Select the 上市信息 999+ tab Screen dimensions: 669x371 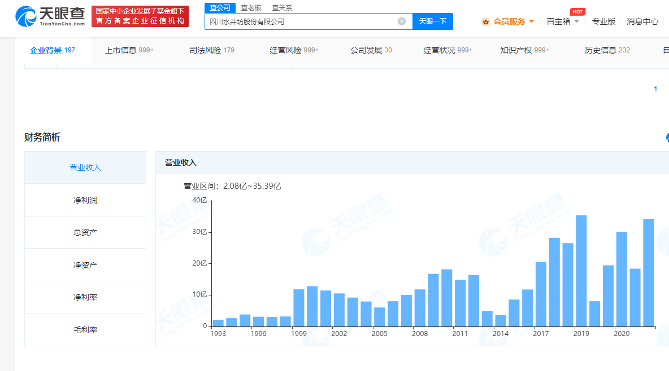pyautogui.click(x=129, y=50)
